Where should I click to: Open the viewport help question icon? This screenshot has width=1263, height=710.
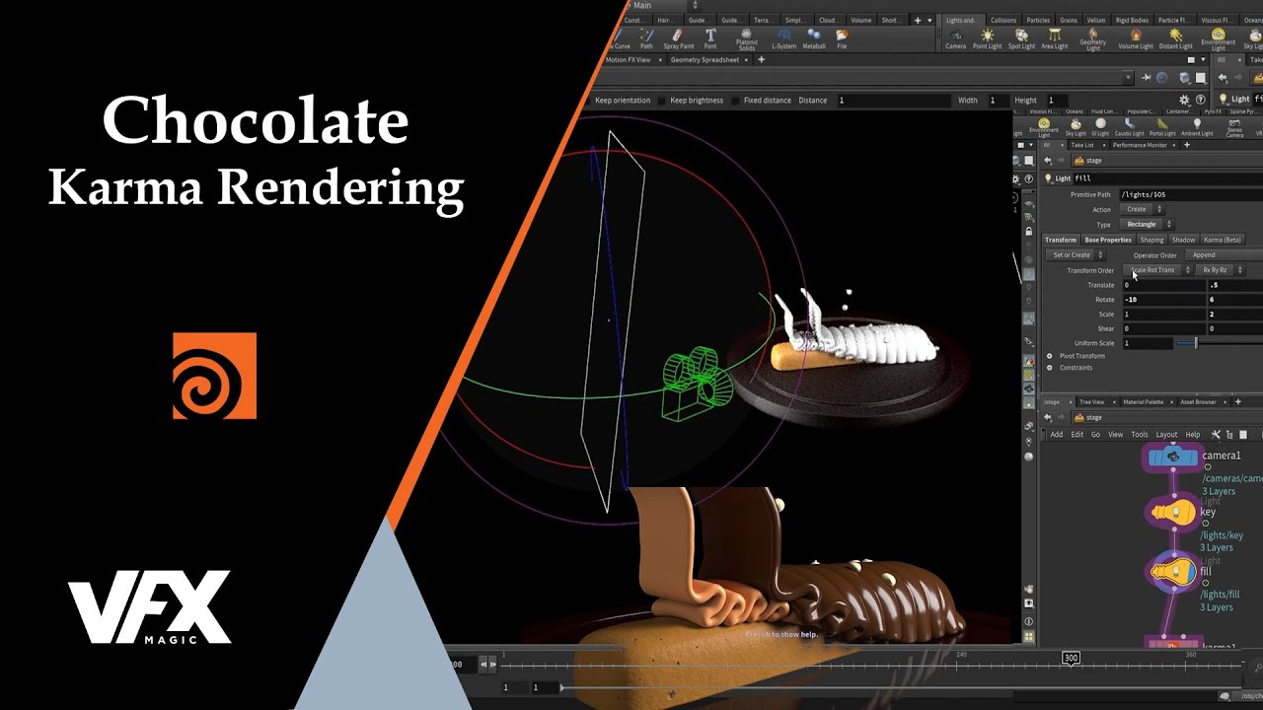[x=1200, y=100]
